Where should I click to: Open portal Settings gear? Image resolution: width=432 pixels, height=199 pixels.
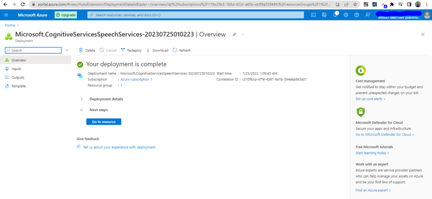(x=346, y=15)
